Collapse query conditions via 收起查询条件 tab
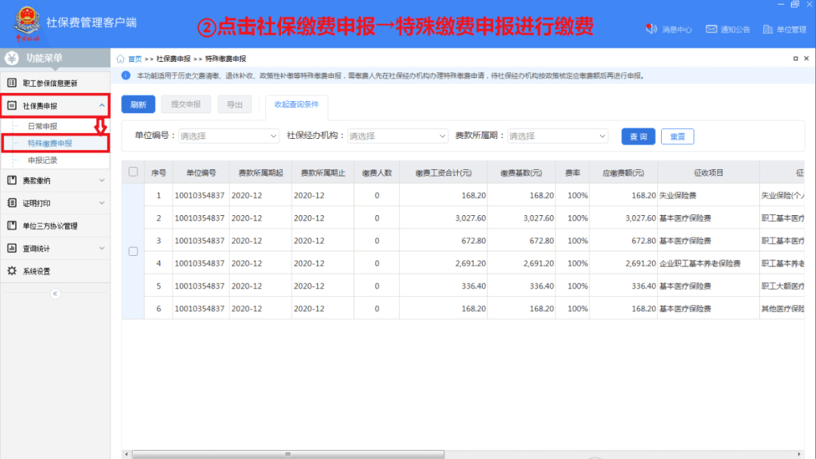The image size is (816, 459). point(296,104)
